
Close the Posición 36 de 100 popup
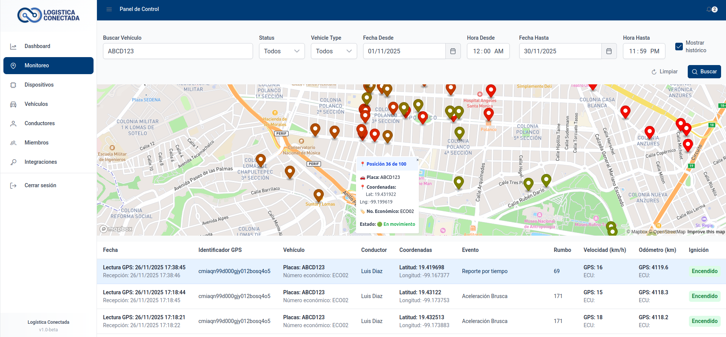[417, 160]
